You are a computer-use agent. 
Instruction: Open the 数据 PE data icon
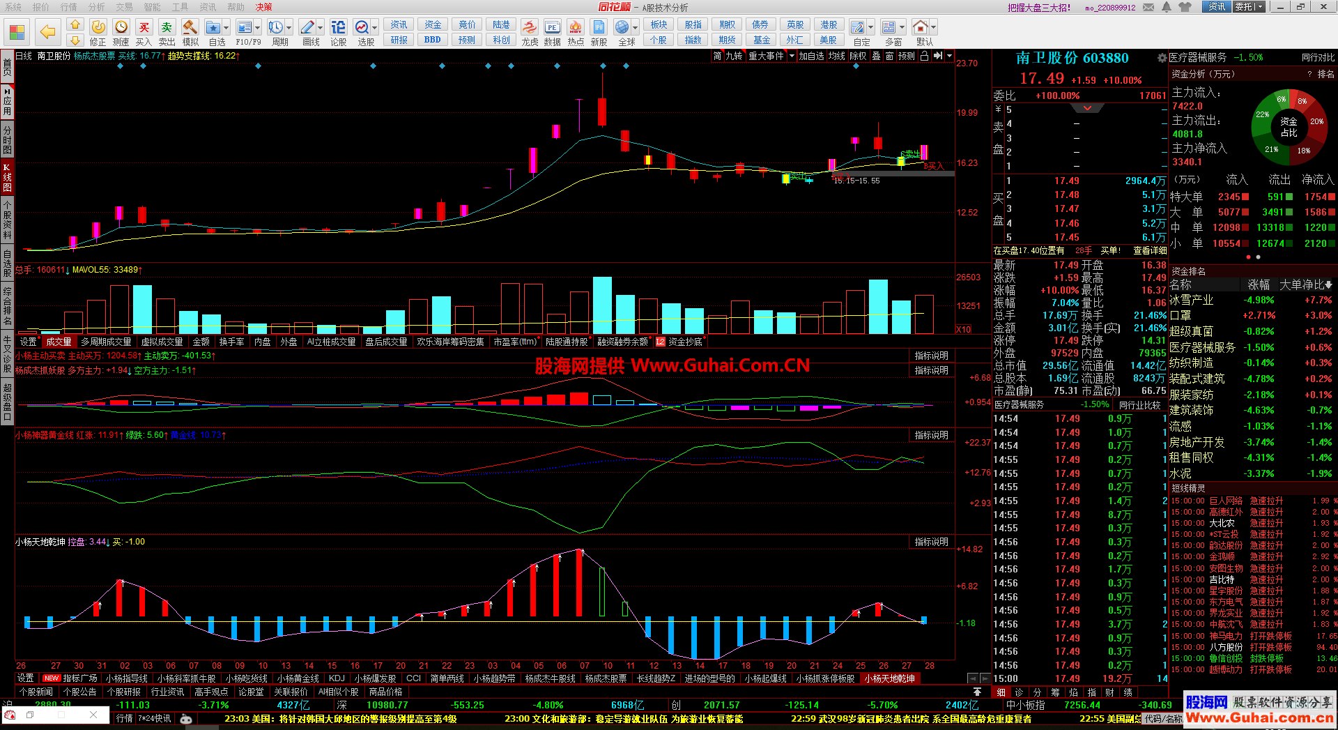(x=552, y=27)
